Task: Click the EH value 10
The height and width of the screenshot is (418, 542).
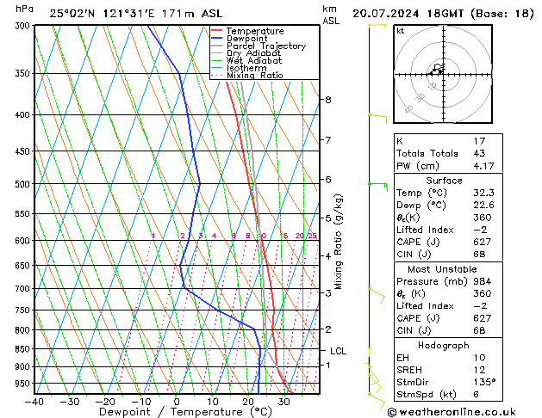Action: pyautogui.click(x=479, y=358)
